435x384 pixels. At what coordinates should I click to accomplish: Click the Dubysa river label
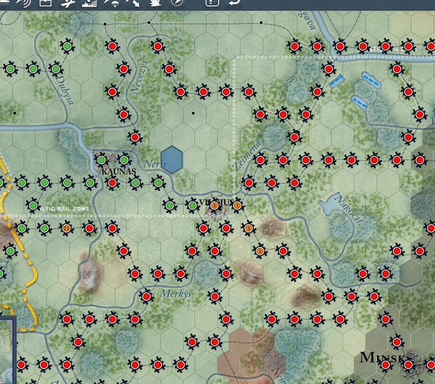(x=64, y=90)
